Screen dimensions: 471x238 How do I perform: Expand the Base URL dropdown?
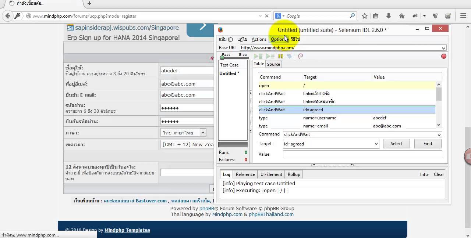pyautogui.click(x=444, y=48)
